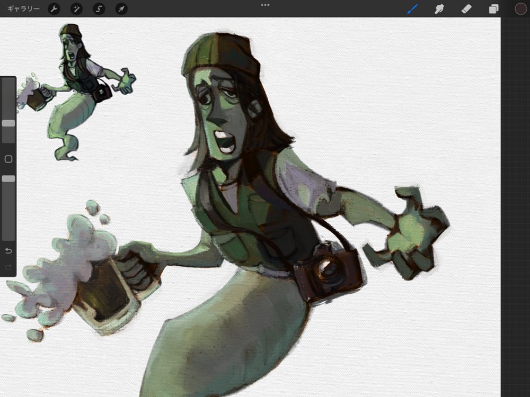This screenshot has width=530, height=397.
Task: Select the Eraser tool
Action: (x=466, y=9)
